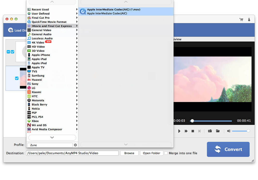This screenshot has height=180, width=258.
Task: Click the down chevron below the category list
Action: click(52, 138)
